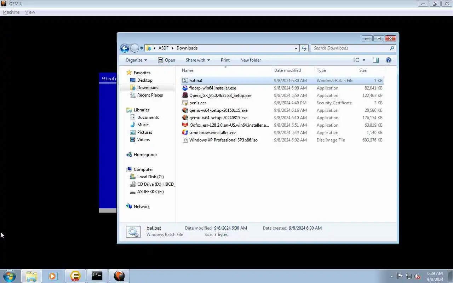
Task: Select Computer in the navigation pane
Action: [x=143, y=169]
